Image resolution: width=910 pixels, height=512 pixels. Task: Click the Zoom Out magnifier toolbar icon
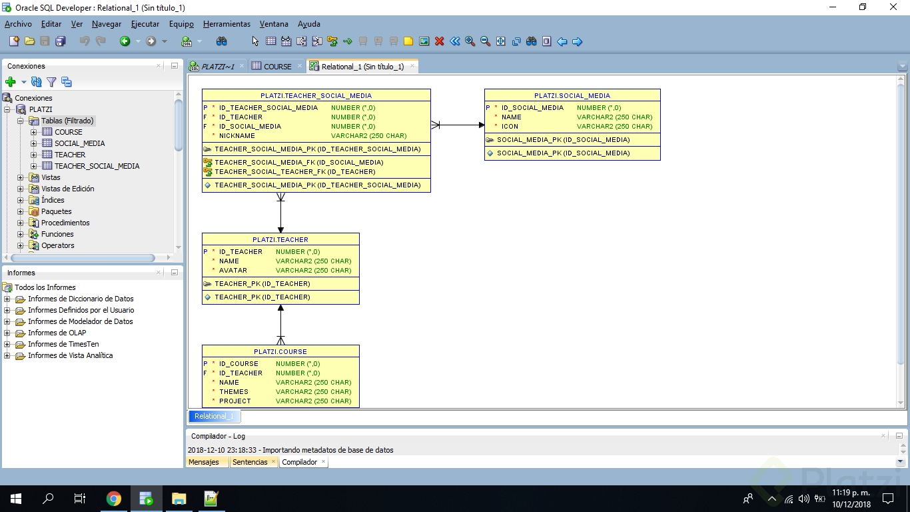click(x=485, y=41)
